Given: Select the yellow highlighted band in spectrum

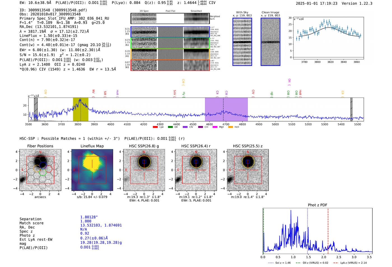Looking at the screenshot, I should click(x=81, y=109).
